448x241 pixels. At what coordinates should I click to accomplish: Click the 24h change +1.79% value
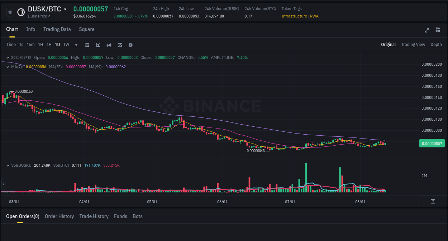tap(141, 16)
